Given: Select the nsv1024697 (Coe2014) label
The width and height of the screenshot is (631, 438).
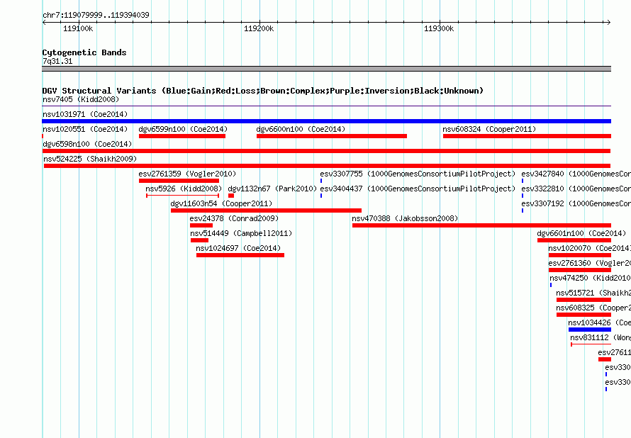Looking at the screenshot, I should [238, 248].
